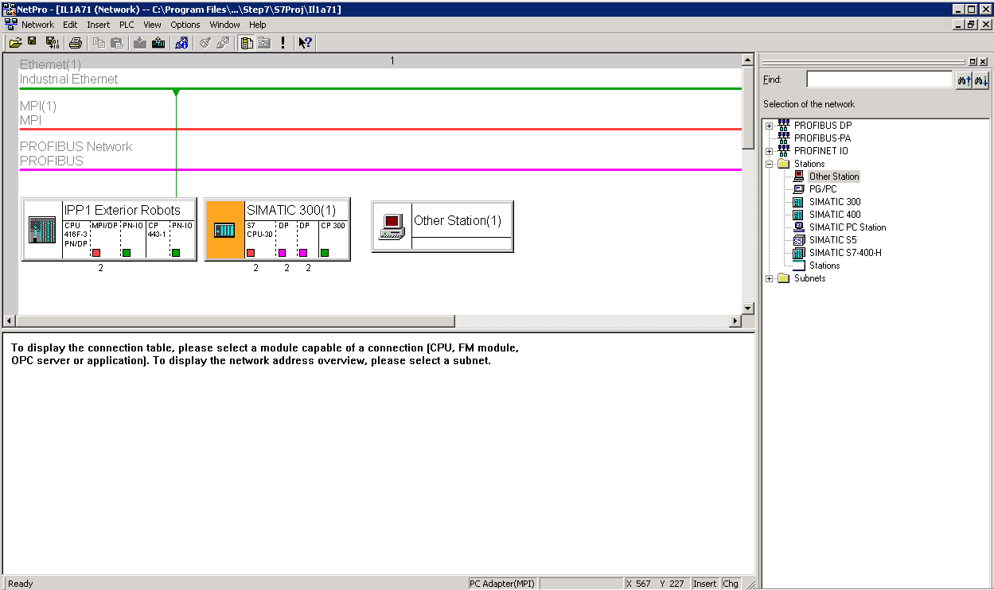Image resolution: width=994 pixels, height=590 pixels.
Task: Select SIMATIC 400 in the catalog tree
Action: pyautogui.click(x=835, y=215)
